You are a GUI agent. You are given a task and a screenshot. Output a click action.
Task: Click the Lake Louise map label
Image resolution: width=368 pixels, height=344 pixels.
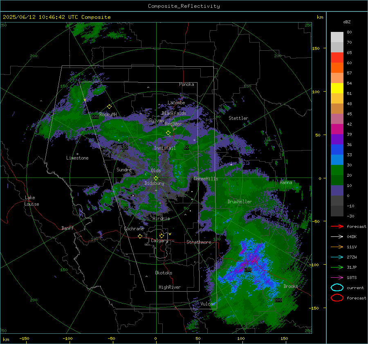[x=31, y=201]
